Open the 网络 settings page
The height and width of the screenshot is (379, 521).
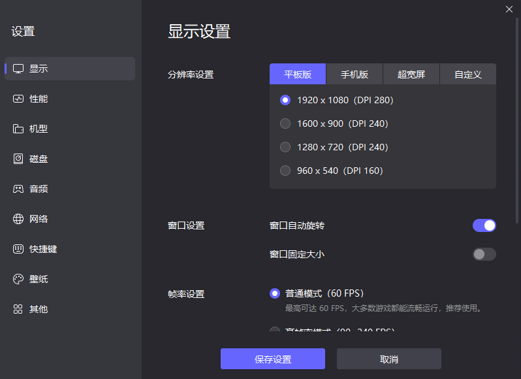click(x=70, y=219)
